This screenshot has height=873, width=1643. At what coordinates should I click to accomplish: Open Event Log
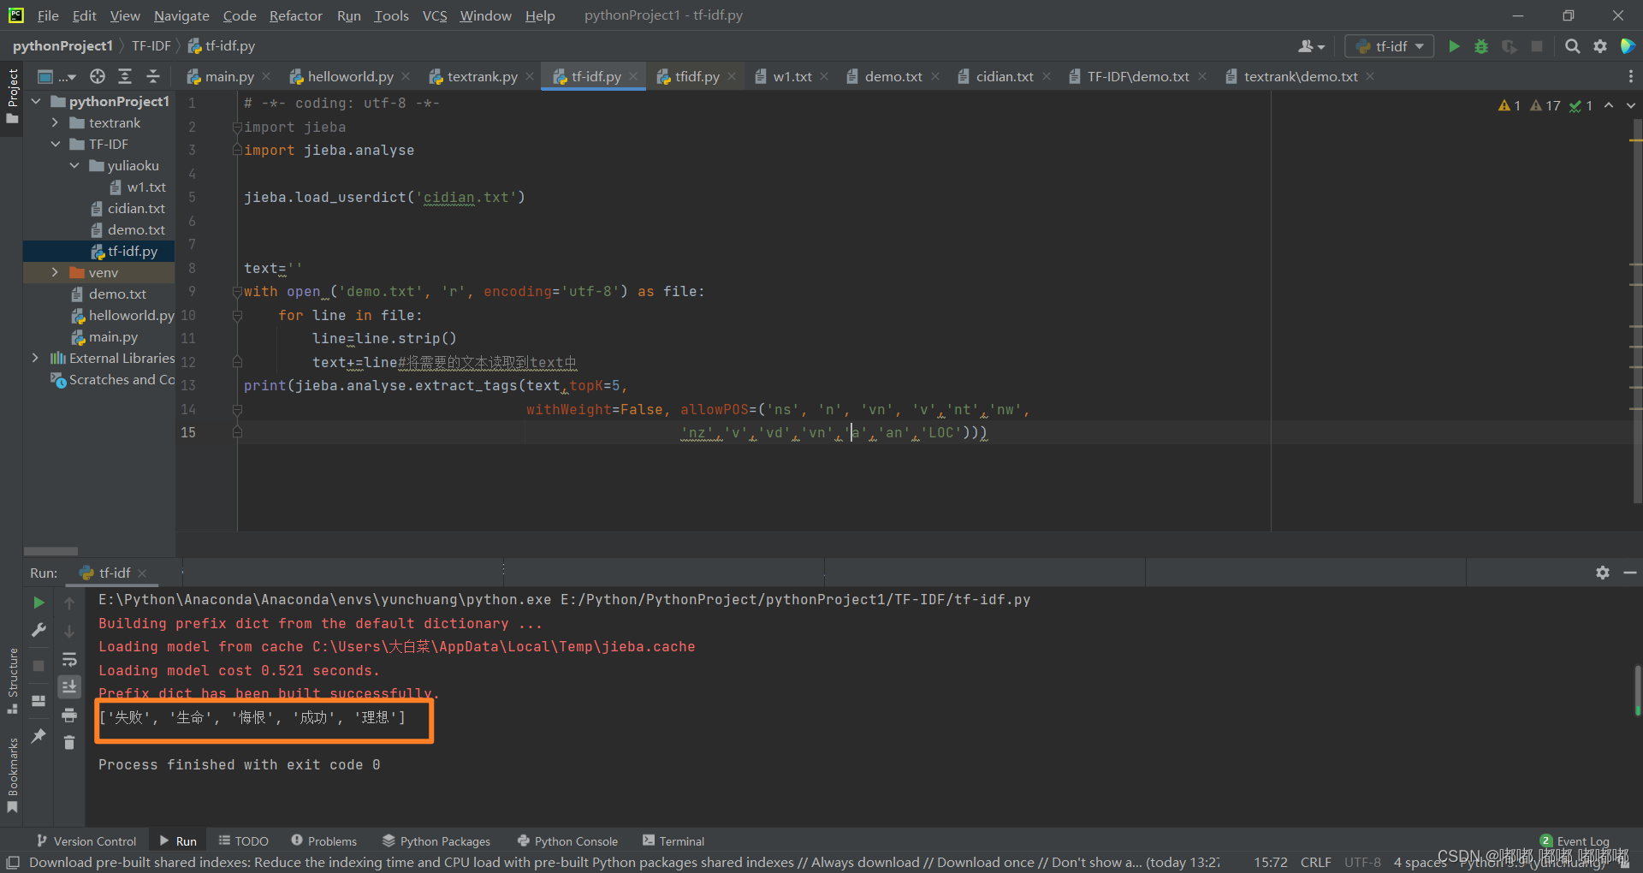coord(1575,841)
